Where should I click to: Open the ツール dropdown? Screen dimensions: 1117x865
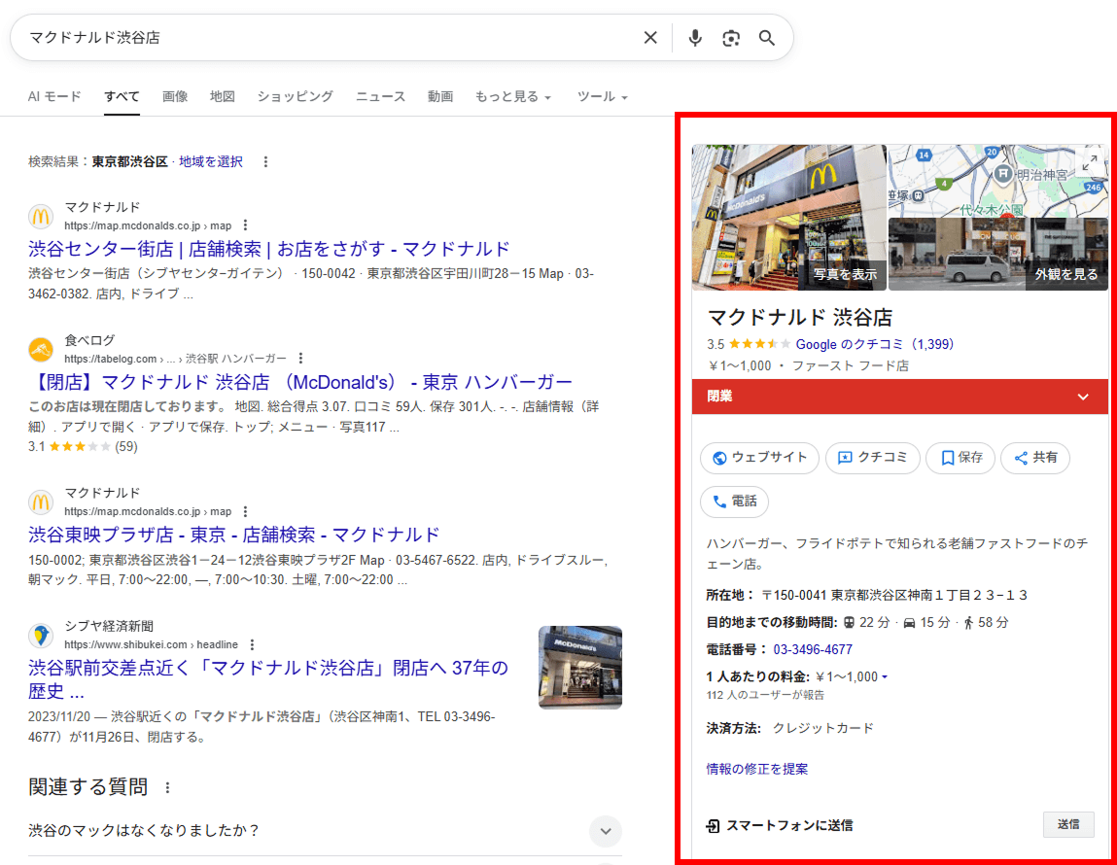point(602,97)
